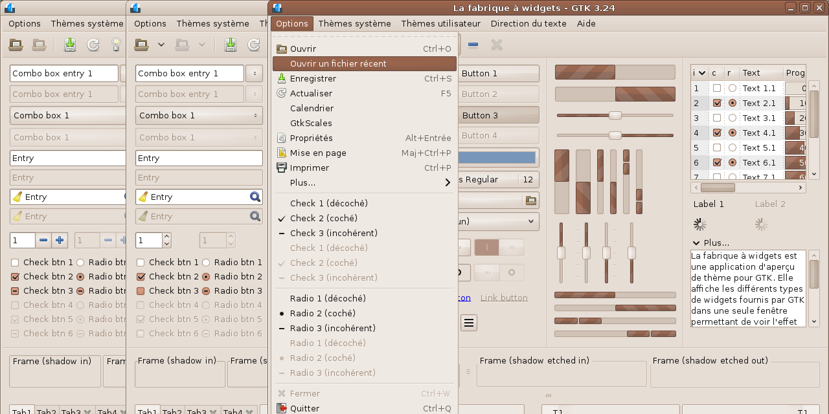Screen dimensions: 829x414
Task: Click the open folder icon in leftmost window toolbar
Action: tap(16, 45)
